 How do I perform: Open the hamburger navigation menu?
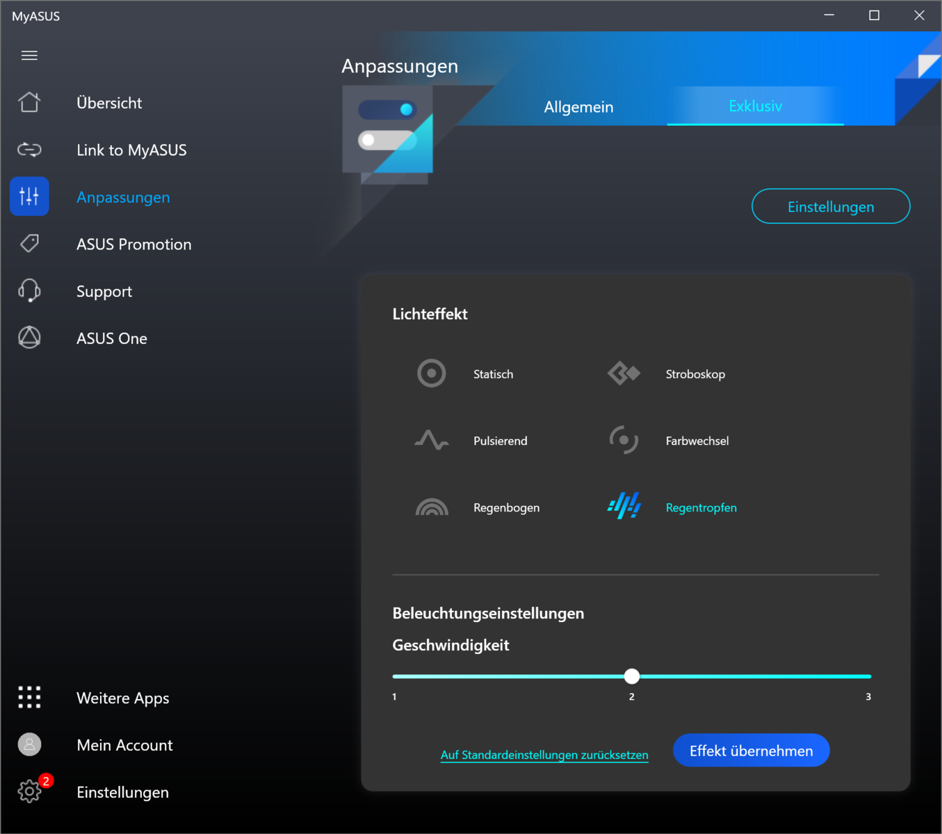pos(29,56)
